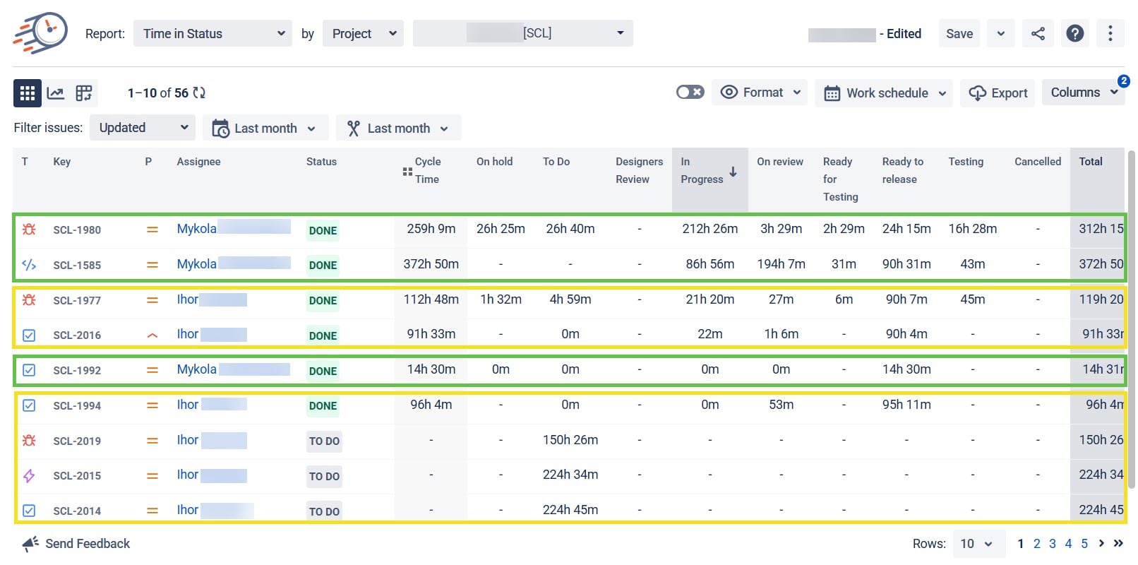Image resolution: width=1138 pixels, height=565 pixels.
Task: Click the code type icon for SCL-1585
Action: coord(29,265)
